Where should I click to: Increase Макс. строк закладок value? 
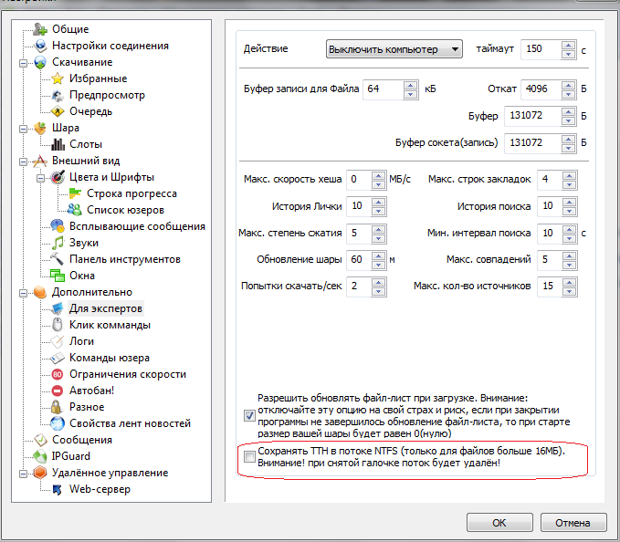tap(569, 175)
